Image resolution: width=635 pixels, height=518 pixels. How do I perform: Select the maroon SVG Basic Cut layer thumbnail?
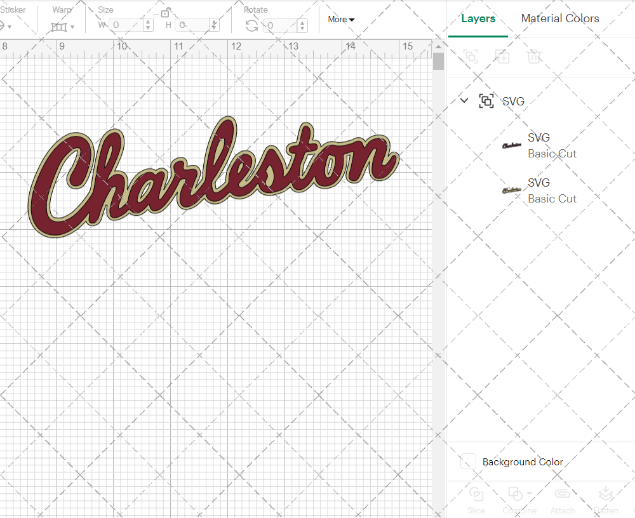(512, 145)
